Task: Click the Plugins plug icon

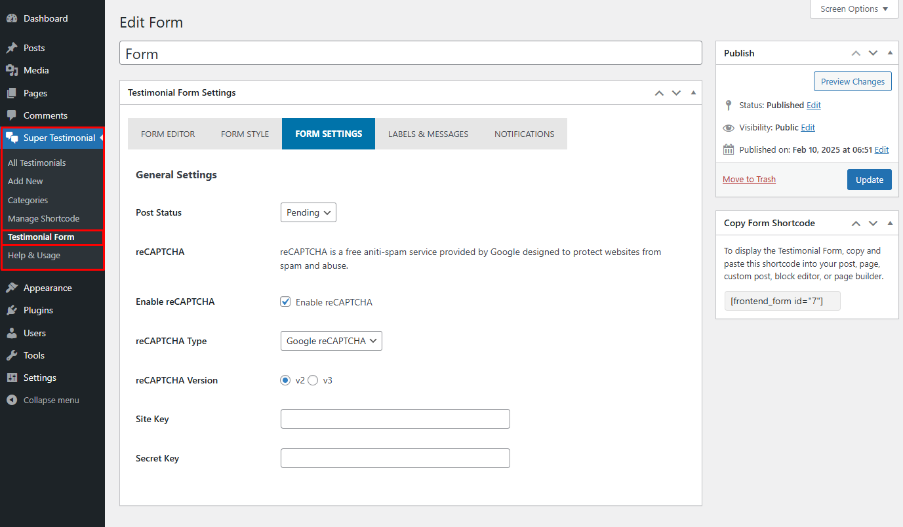Action: 12,310
